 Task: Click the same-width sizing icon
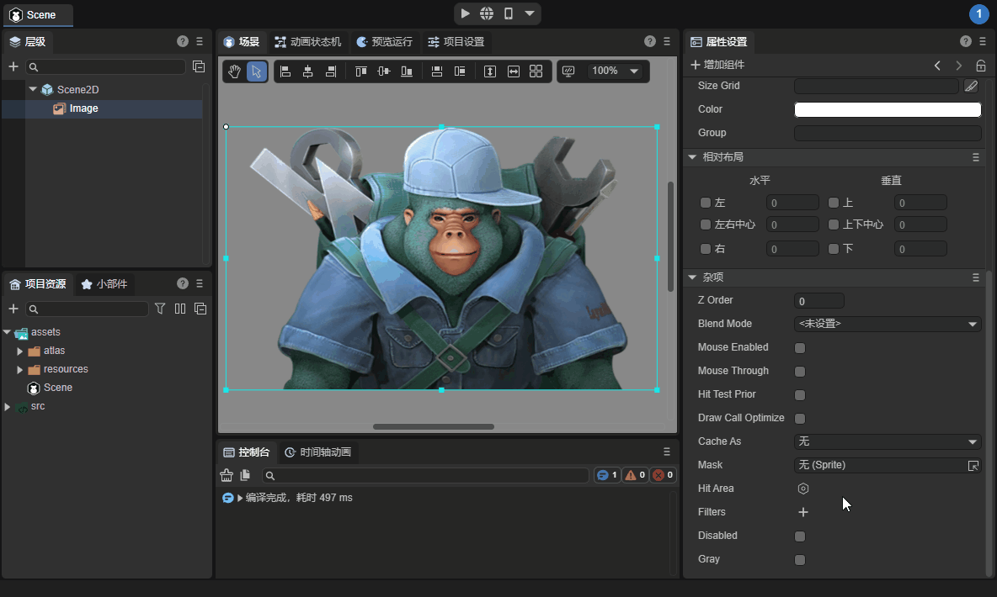point(513,71)
